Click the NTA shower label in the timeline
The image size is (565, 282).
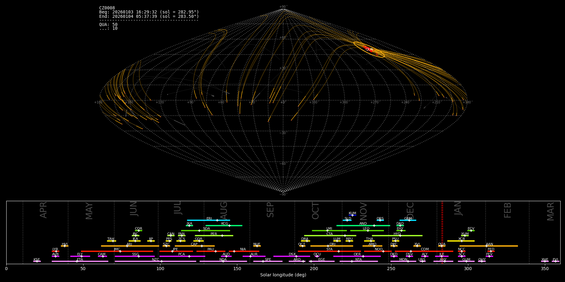358,260
